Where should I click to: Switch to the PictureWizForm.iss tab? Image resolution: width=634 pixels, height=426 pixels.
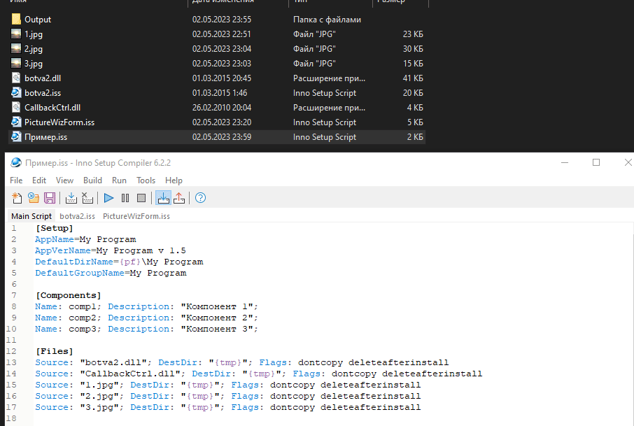136,216
